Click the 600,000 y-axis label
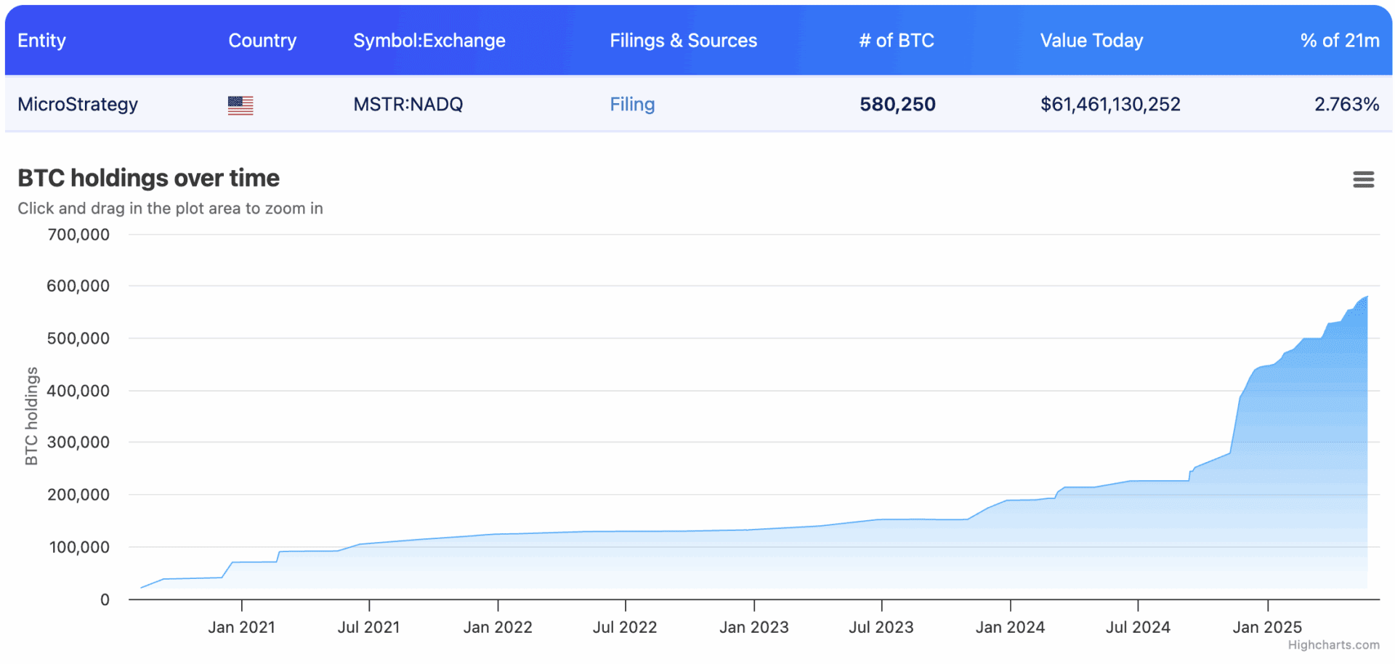The image size is (1395, 664). (78, 286)
